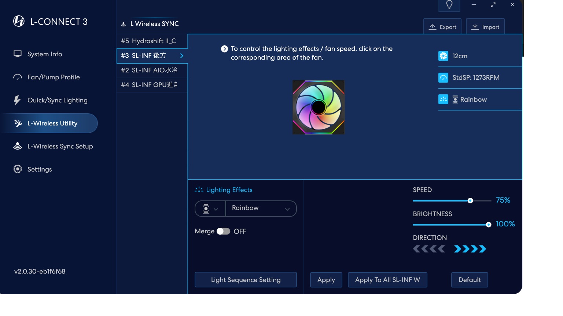563x316 pixels.
Task: Click the rainbow fan preview image
Action: click(318, 107)
